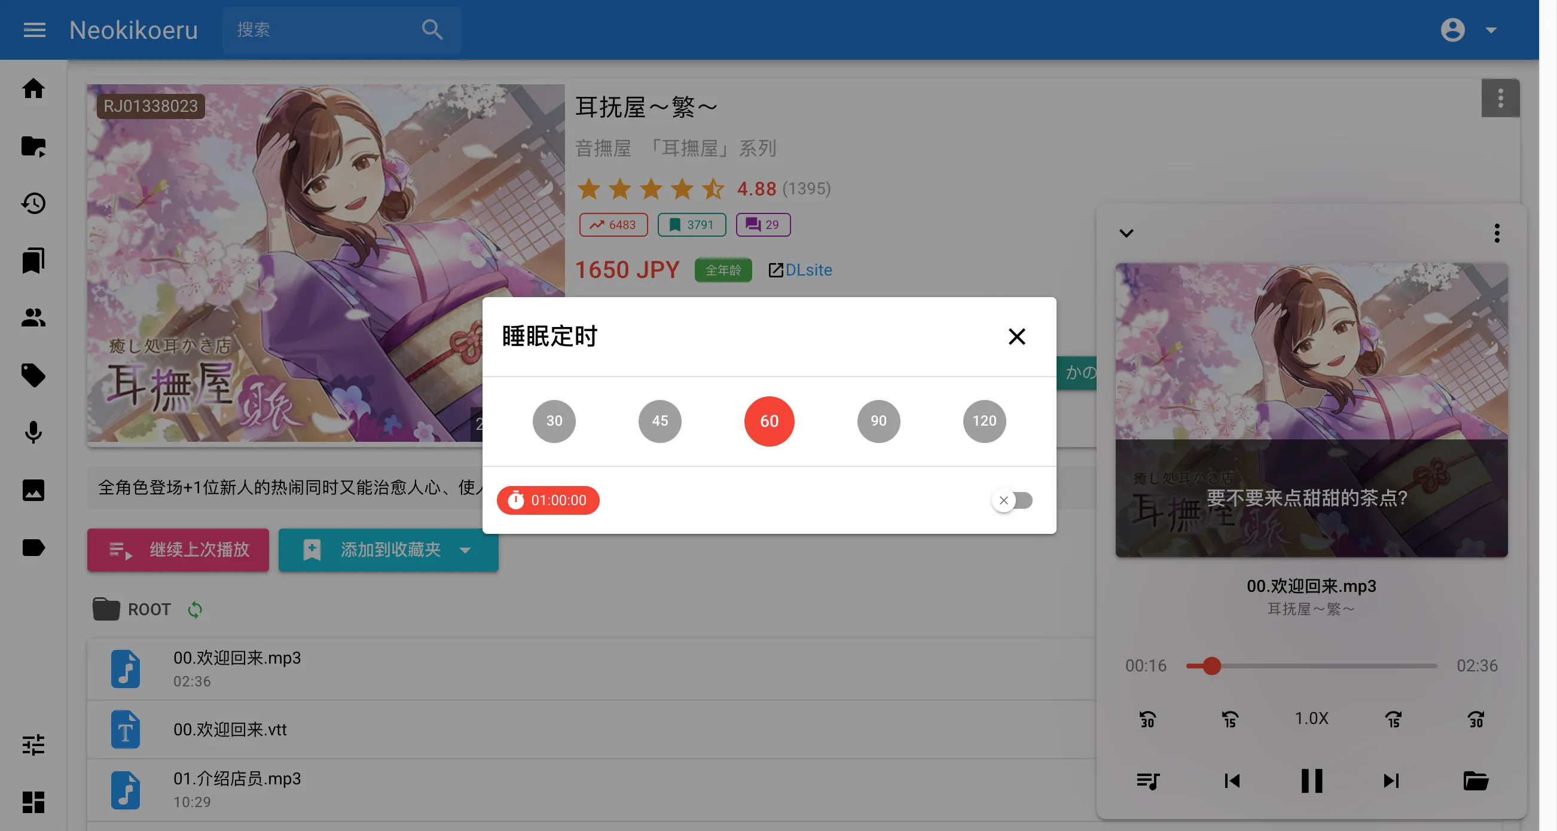Viewport: 1557px width, 831px height.
Task: Open the folder play sidebar icon
Action: [x=33, y=146]
